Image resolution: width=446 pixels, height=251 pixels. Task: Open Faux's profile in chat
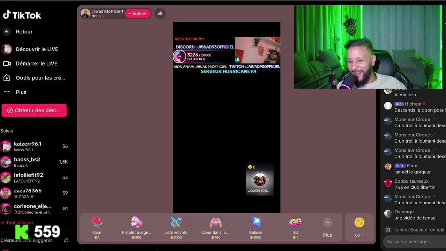tap(412, 166)
